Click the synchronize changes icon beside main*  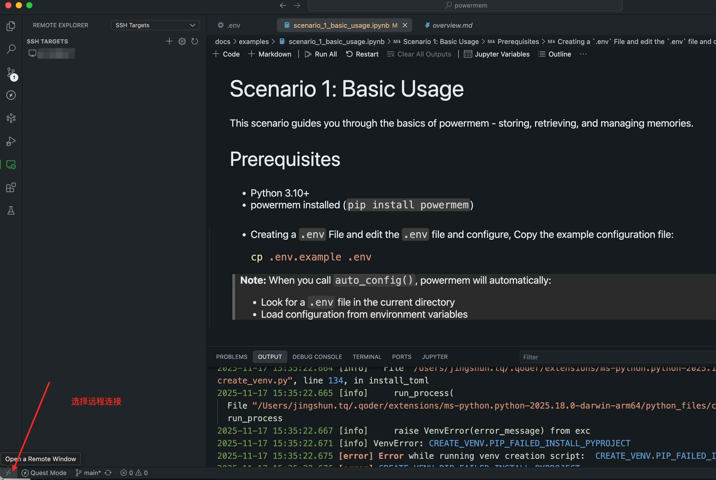click(108, 473)
